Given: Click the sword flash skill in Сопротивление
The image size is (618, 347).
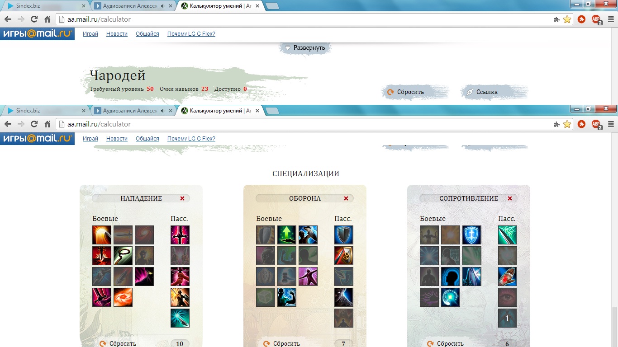Looking at the screenshot, I should (x=472, y=277).
